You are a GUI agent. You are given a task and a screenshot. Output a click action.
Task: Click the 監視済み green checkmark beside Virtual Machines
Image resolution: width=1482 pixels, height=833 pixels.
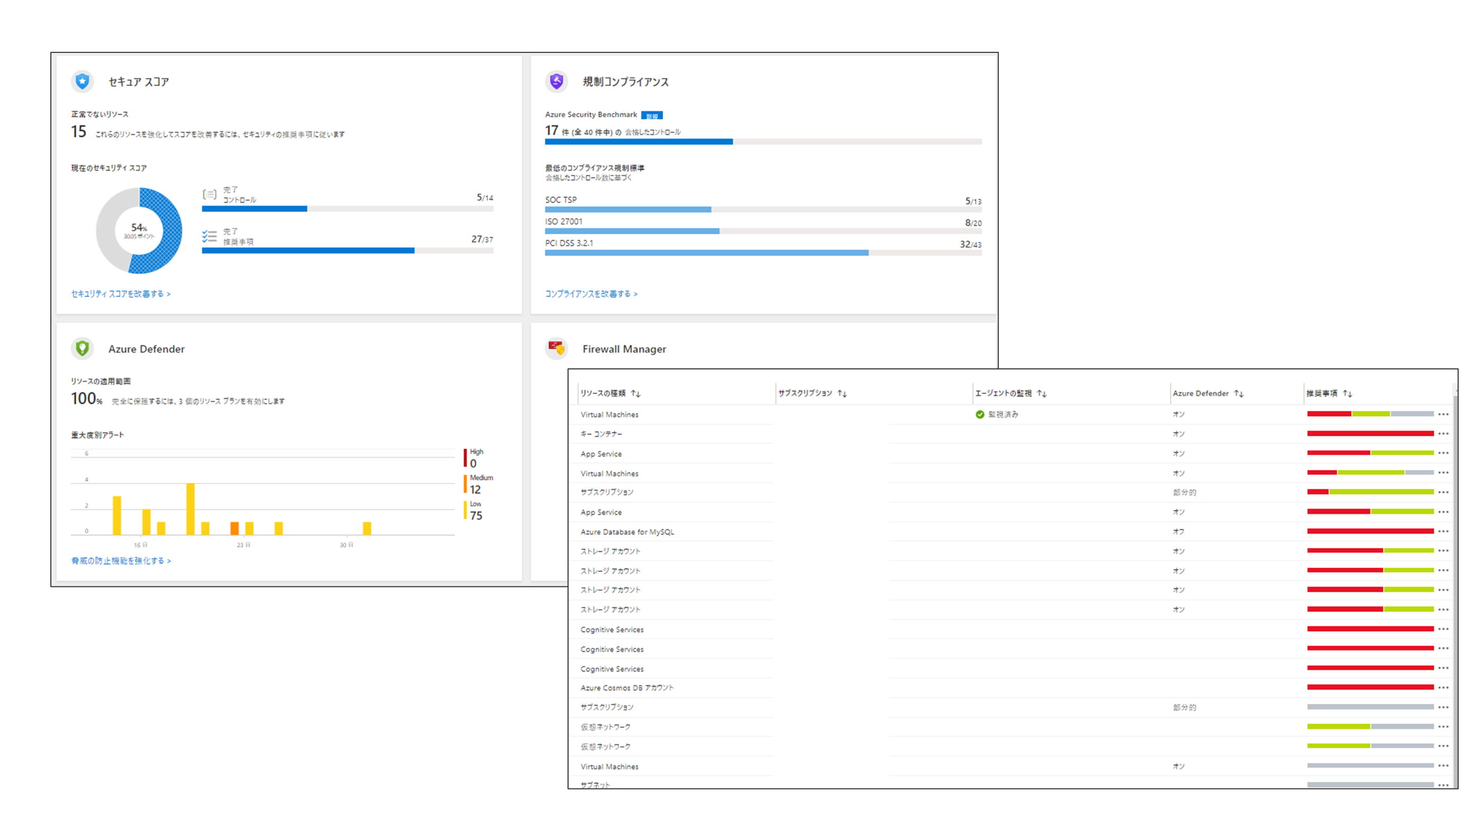[979, 414]
